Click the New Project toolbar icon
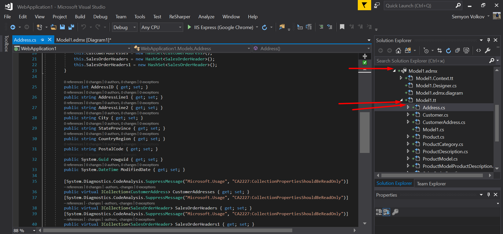Image resolution: width=503 pixels, height=234 pixels. point(39,27)
